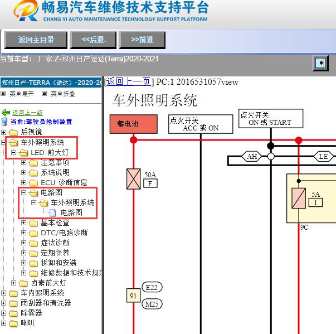Image resolution: width=336 pixels, height=334 pixels.
Task: Click the 基本检查 folder icon
Action: tap(33, 223)
